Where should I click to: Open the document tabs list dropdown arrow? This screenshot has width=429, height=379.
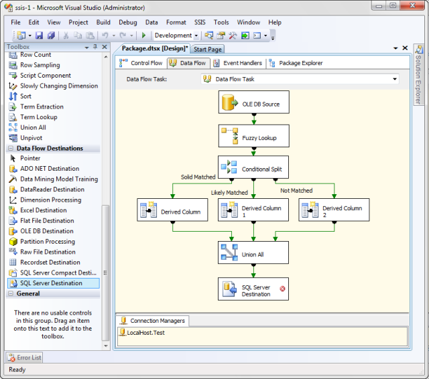click(395, 48)
